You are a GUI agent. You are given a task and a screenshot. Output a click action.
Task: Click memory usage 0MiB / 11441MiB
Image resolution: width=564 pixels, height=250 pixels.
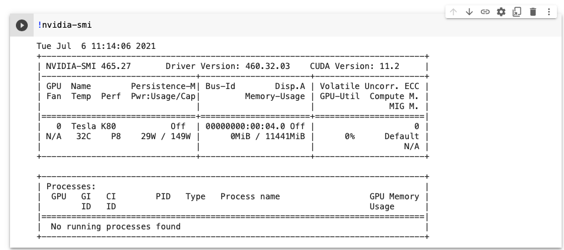coord(268,136)
